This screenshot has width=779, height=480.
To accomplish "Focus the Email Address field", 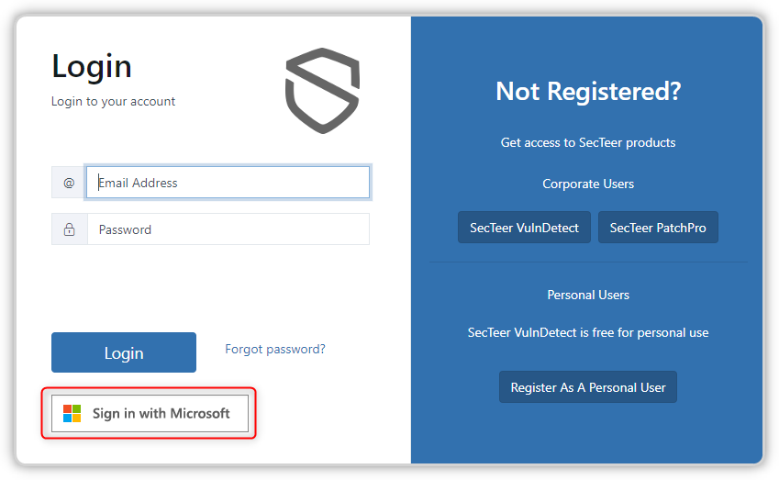I will tap(228, 183).
